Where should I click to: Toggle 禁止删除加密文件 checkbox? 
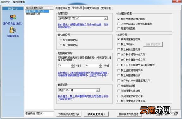click(x=118, y=50)
